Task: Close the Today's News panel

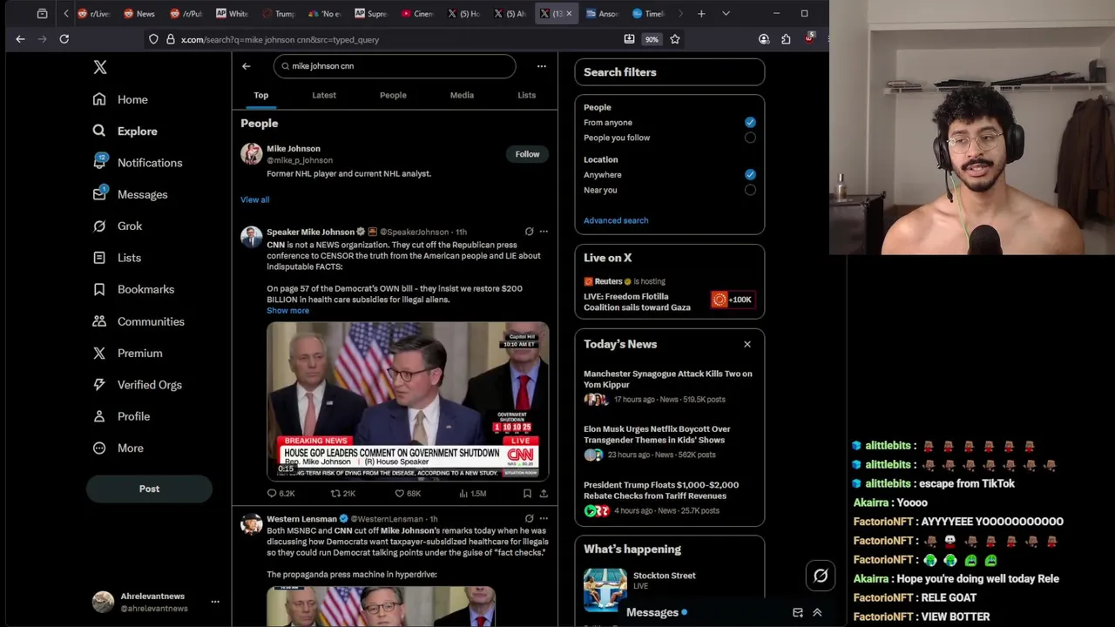Action: 747,344
